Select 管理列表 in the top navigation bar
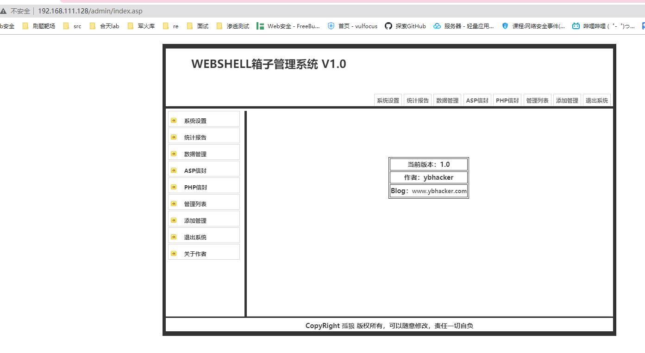 [537, 100]
